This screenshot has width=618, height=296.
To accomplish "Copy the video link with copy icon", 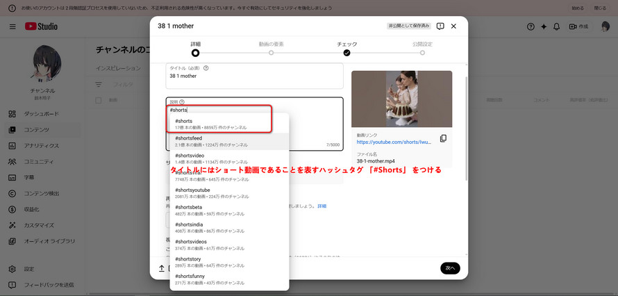I will coord(443,138).
